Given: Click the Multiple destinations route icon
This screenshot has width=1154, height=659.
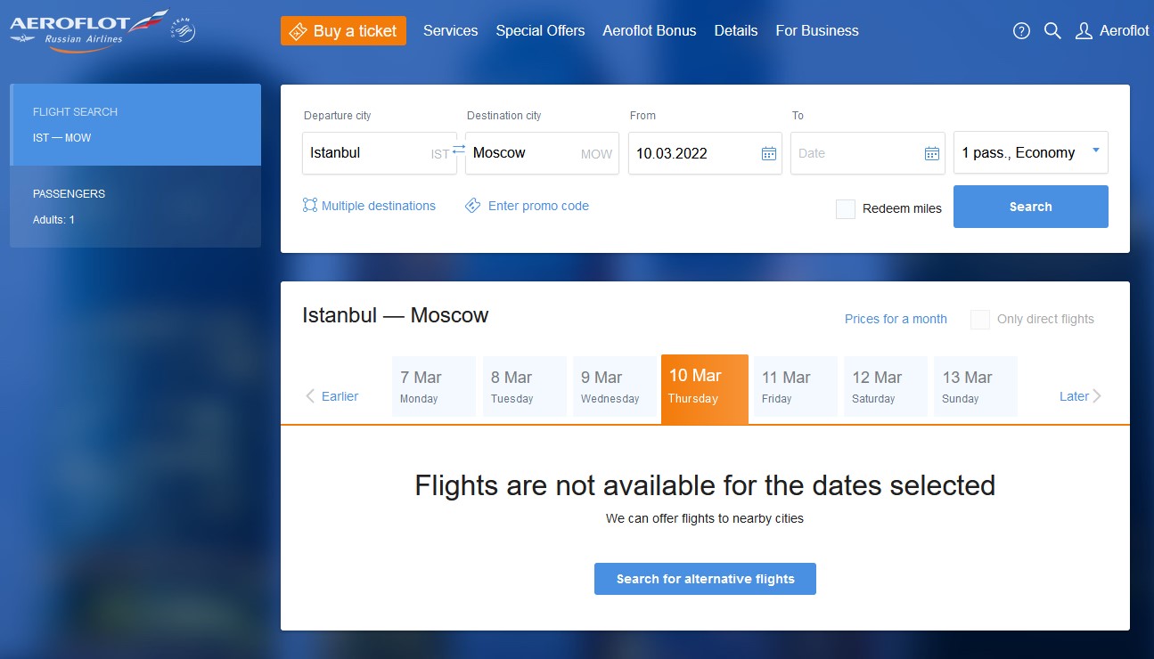Looking at the screenshot, I should pos(310,206).
